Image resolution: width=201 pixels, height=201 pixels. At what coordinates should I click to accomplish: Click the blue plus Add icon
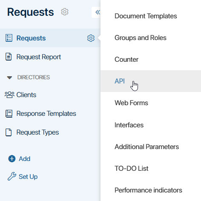point(12,158)
